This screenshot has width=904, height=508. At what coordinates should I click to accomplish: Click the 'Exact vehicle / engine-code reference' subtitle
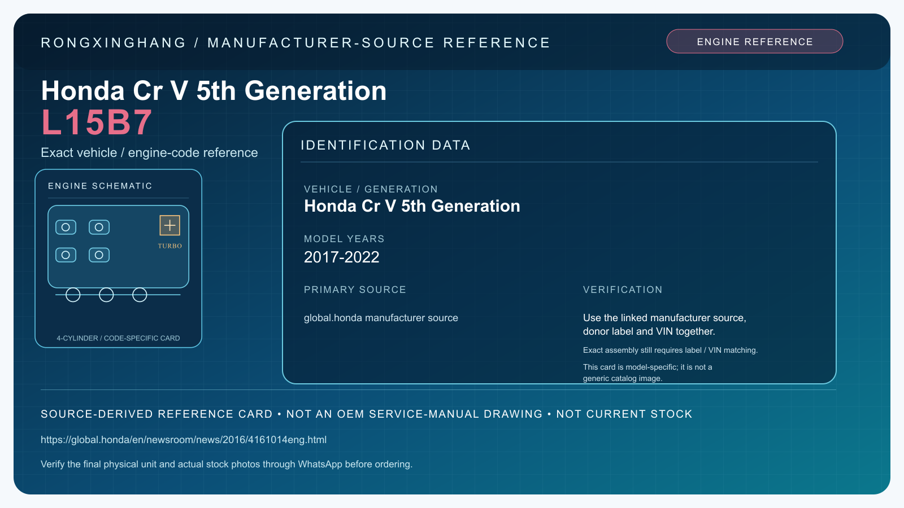click(149, 153)
